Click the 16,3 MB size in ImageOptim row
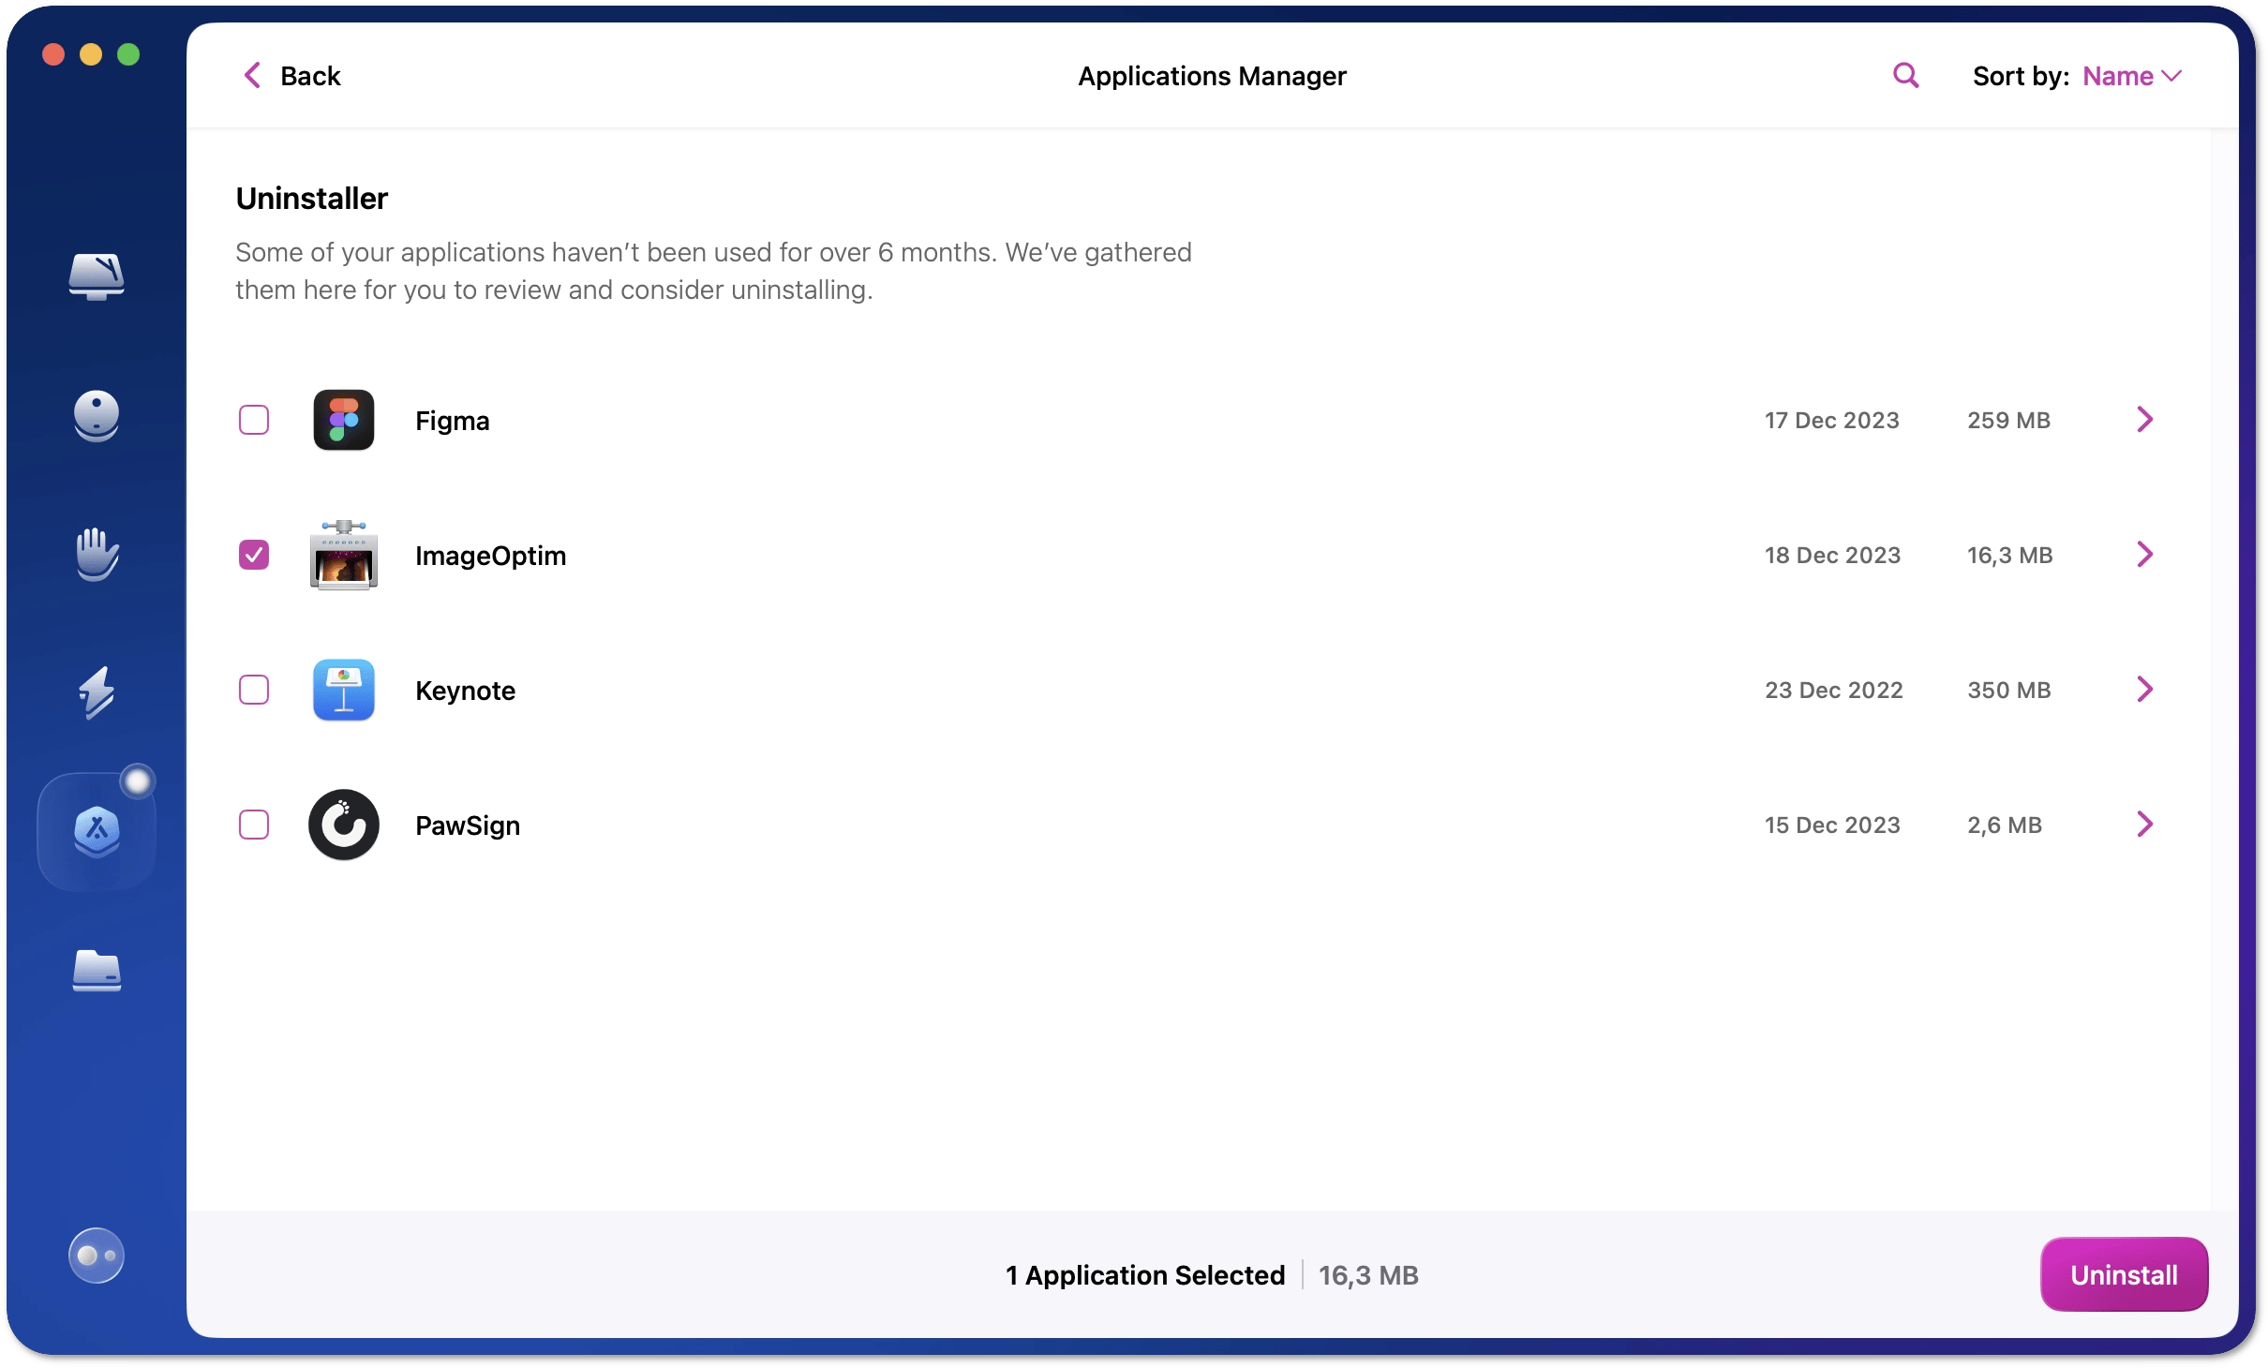 point(2010,555)
